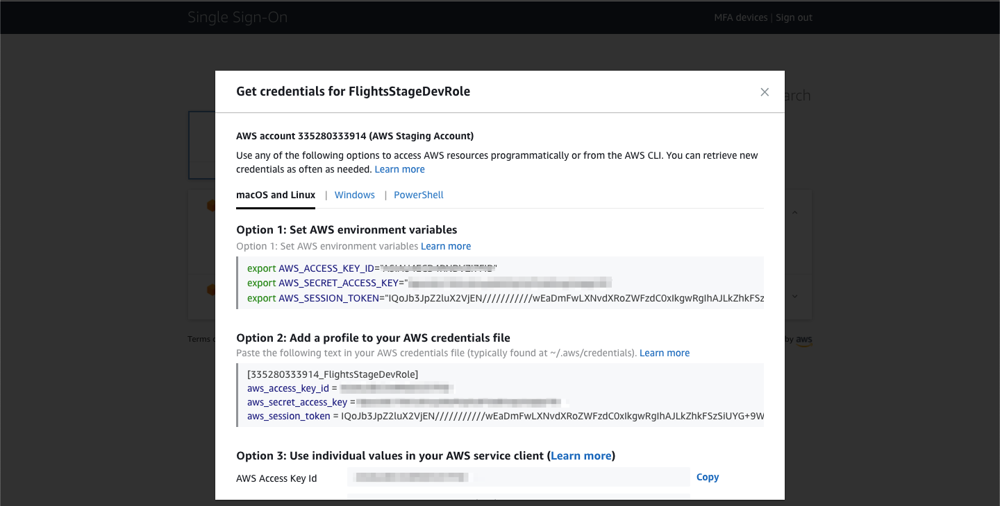Switch to the Windows tab
The width and height of the screenshot is (1000, 506).
(x=355, y=195)
